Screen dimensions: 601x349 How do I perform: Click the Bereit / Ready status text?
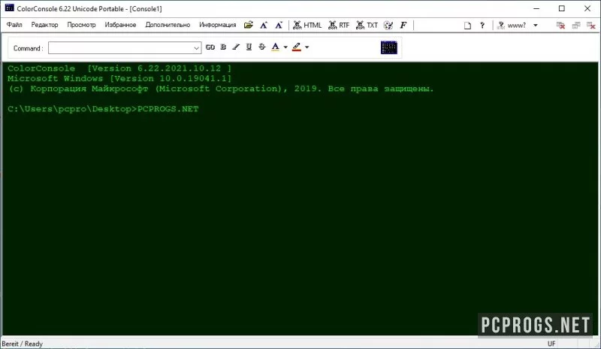23,344
